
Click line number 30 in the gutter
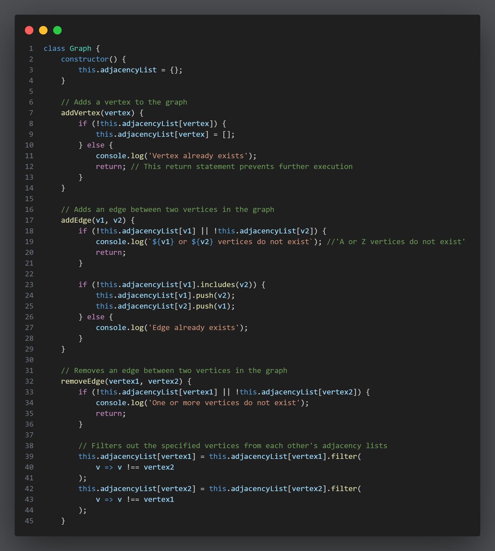(x=29, y=360)
